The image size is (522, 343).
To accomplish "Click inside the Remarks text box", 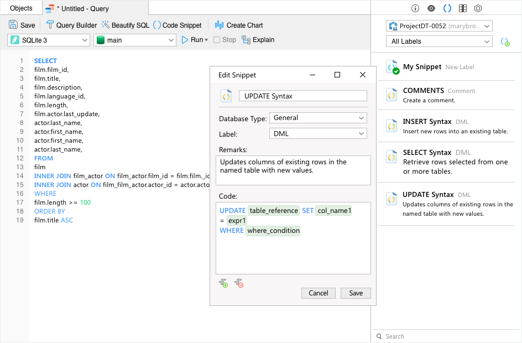I will [x=293, y=170].
